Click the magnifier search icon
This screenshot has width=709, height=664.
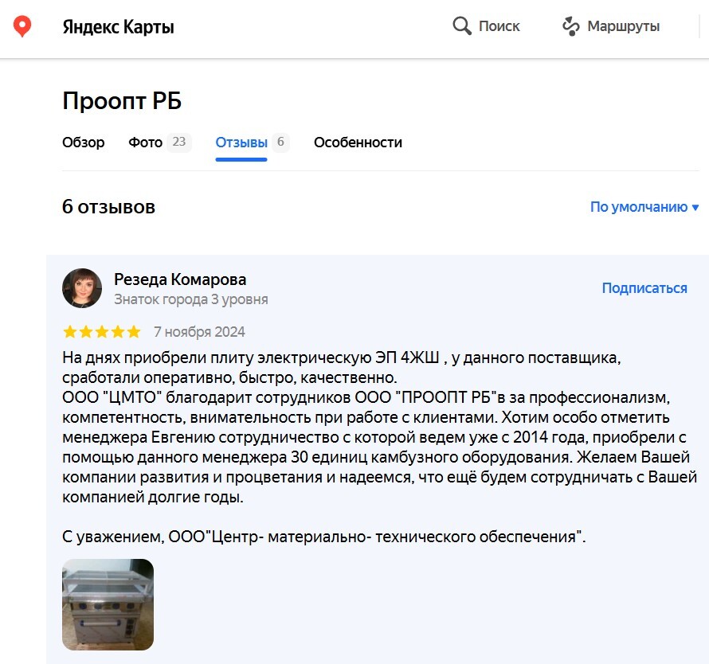point(462,25)
